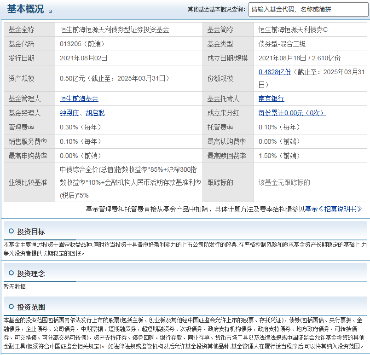Select the 暂无数据 text under 投资理念

[15, 286]
